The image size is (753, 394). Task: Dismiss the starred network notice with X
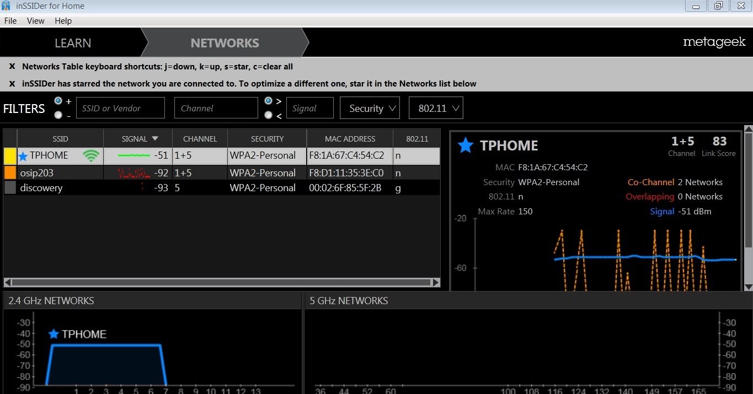coord(12,84)
